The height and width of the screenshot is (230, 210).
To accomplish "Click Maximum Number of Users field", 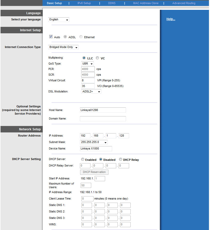I will [x=86, y=185].
